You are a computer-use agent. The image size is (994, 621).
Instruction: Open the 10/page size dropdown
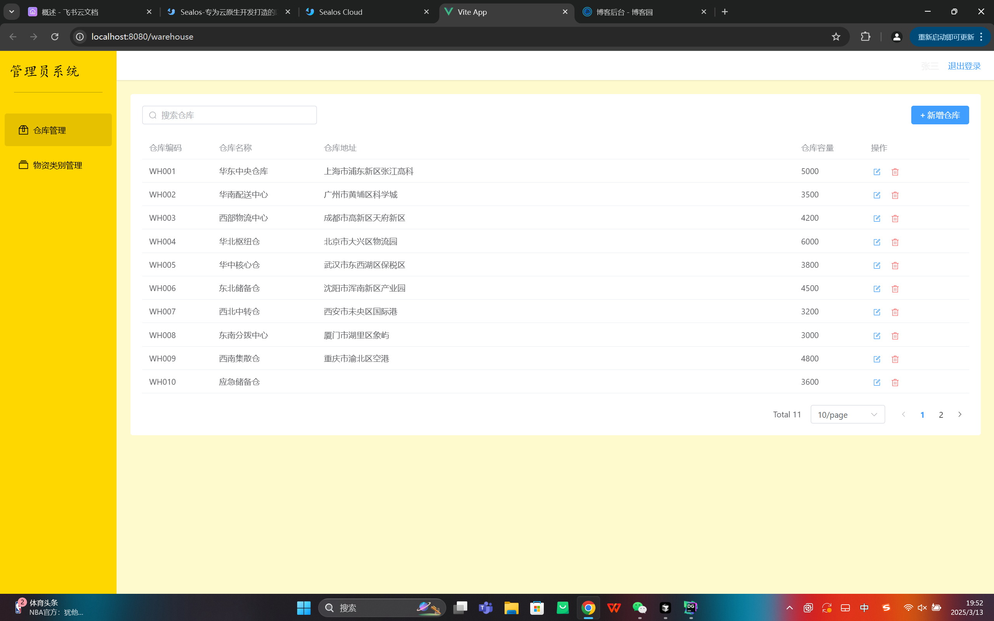(x=847, y=414)
